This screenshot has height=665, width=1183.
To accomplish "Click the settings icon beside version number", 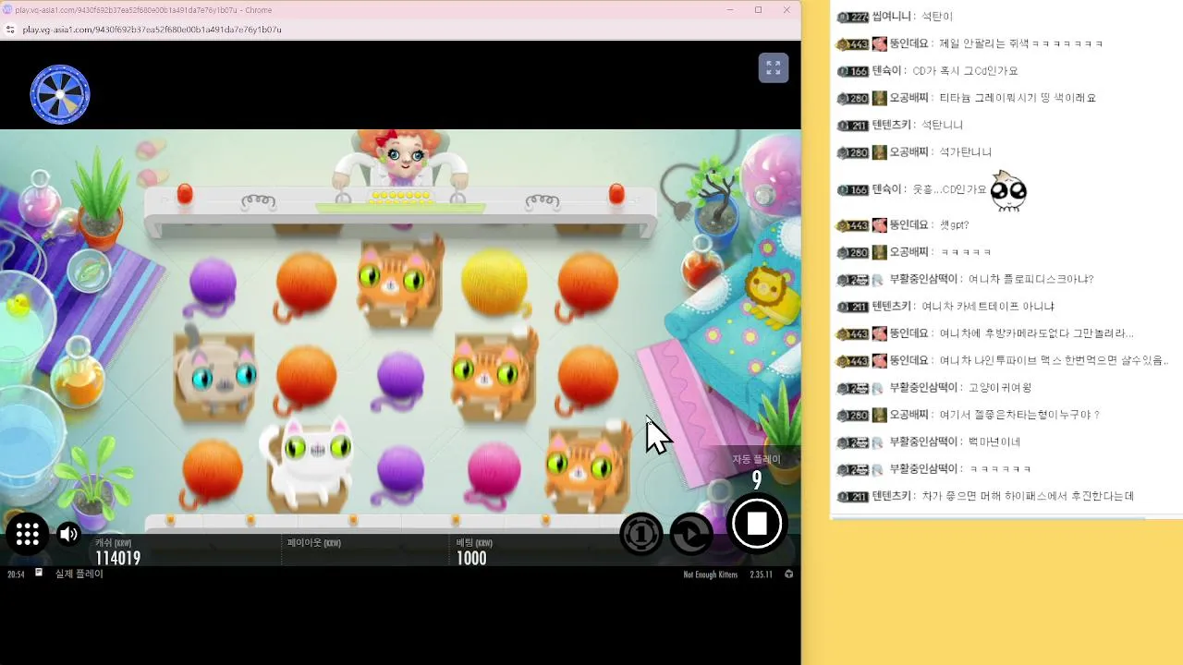I will (788, 574).
